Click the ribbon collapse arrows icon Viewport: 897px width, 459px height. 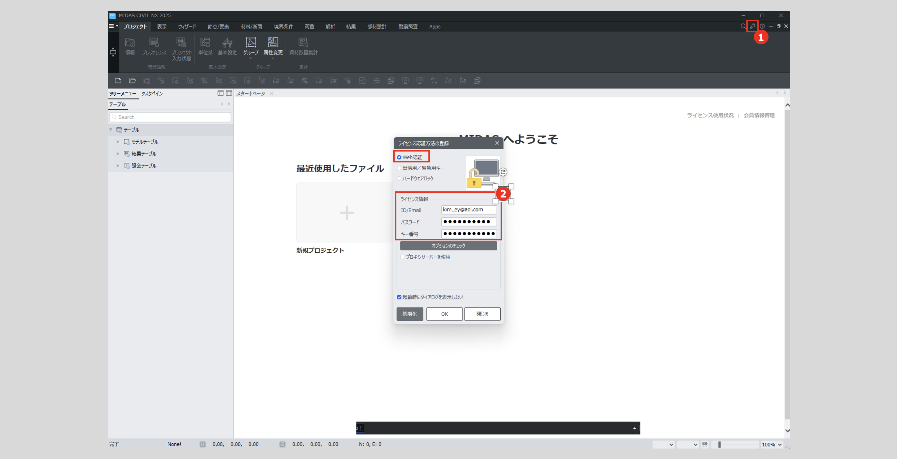[x=113, y=52]
